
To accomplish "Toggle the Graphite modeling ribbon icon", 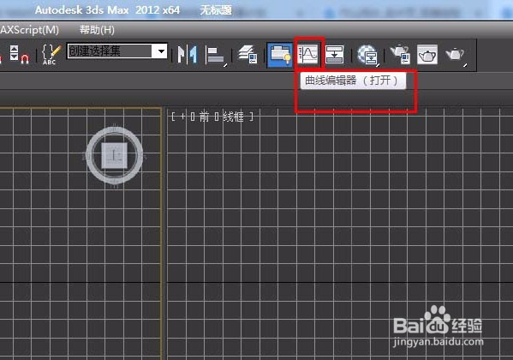I will point(280,55).
